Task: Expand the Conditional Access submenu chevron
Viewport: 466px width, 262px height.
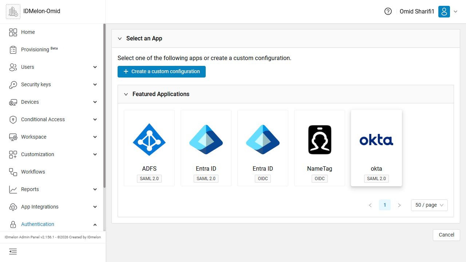Action: (95, 119)
